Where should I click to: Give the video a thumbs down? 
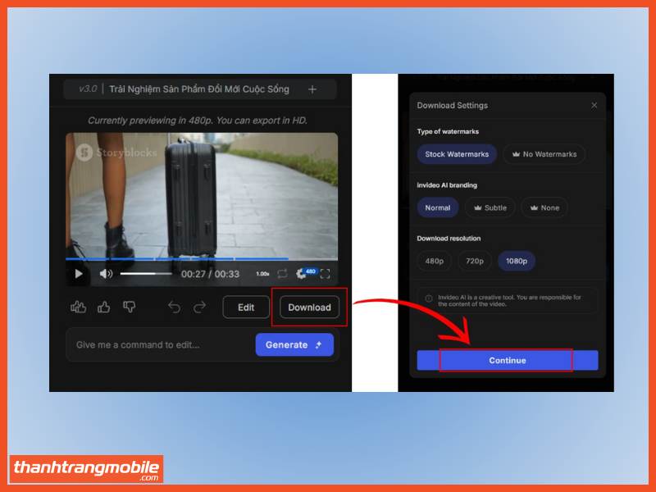point(130,307)
